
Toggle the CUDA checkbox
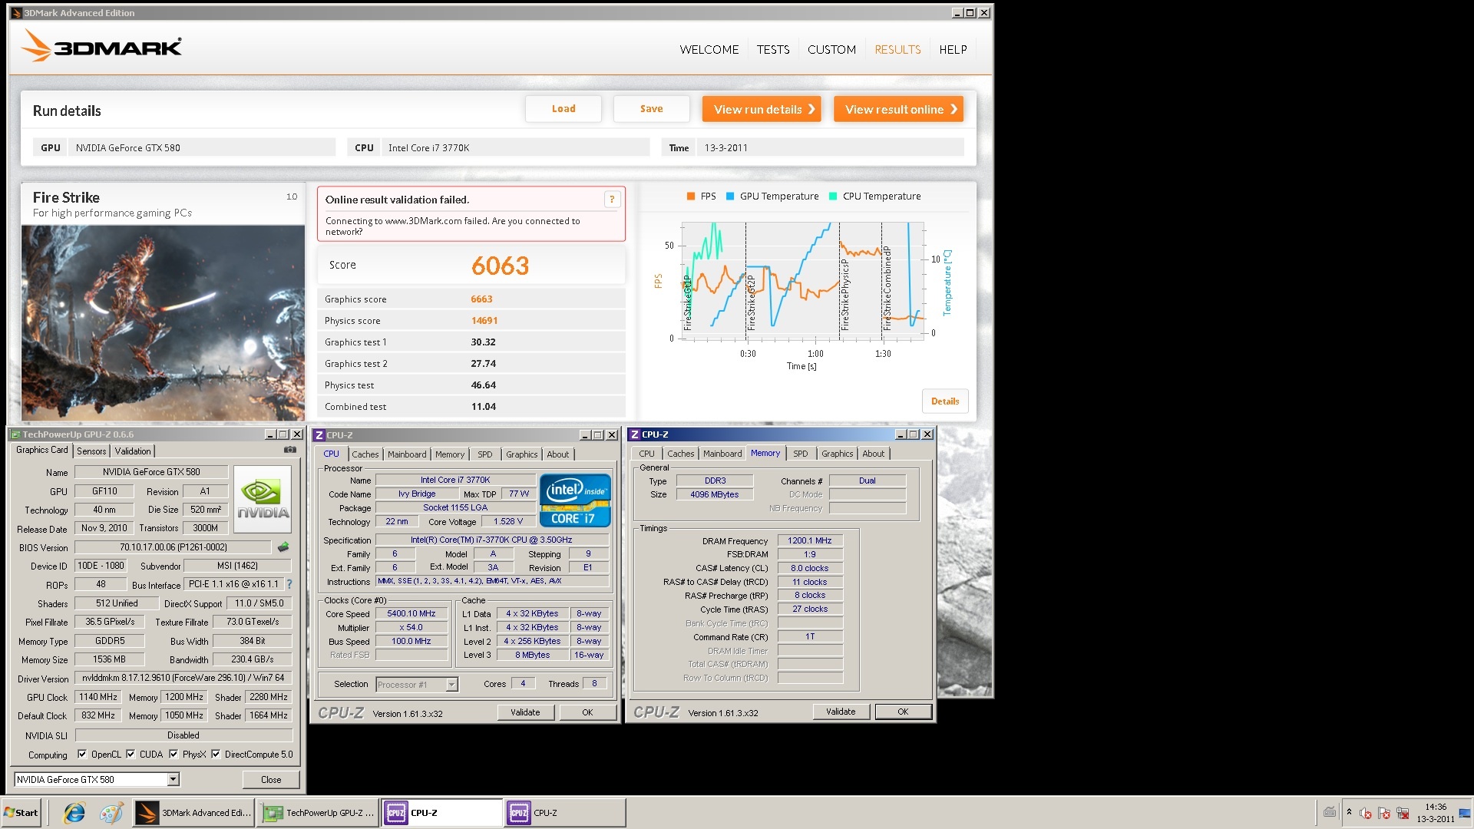pos(131,754)
